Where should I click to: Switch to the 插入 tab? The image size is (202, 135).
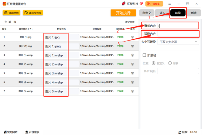coord(162,13)
